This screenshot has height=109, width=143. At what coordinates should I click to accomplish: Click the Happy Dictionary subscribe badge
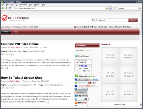pos(81,89)
